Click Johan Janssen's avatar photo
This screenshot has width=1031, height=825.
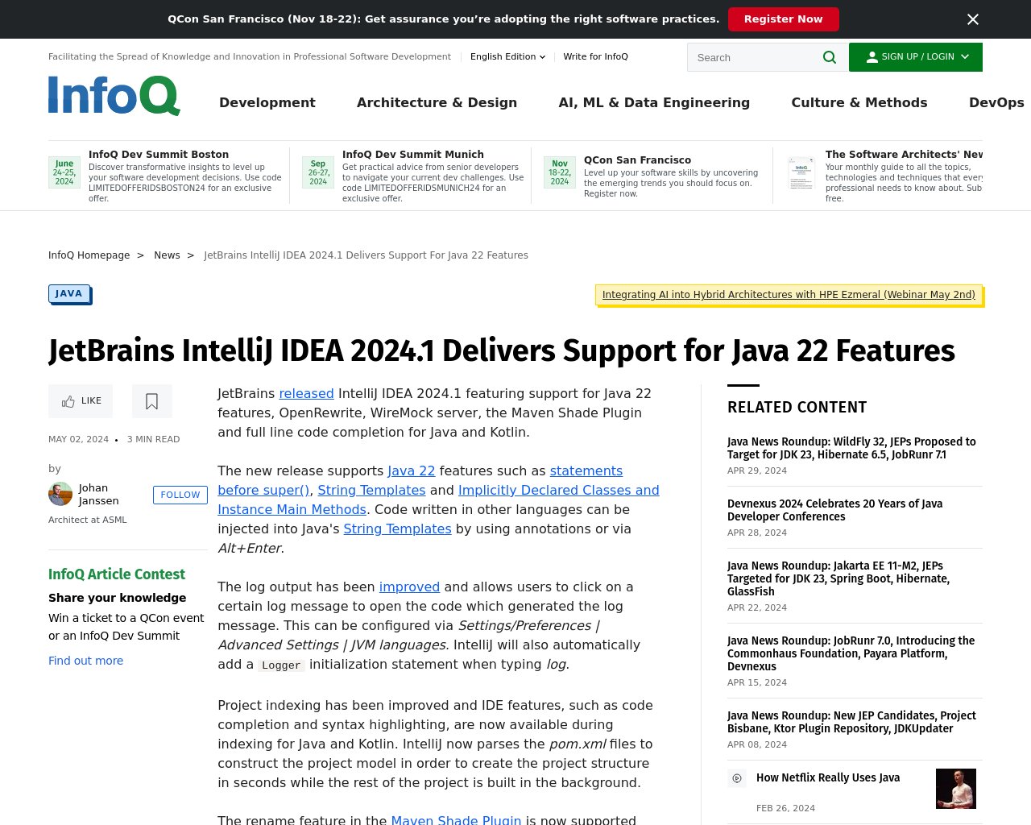coord(60,494)
